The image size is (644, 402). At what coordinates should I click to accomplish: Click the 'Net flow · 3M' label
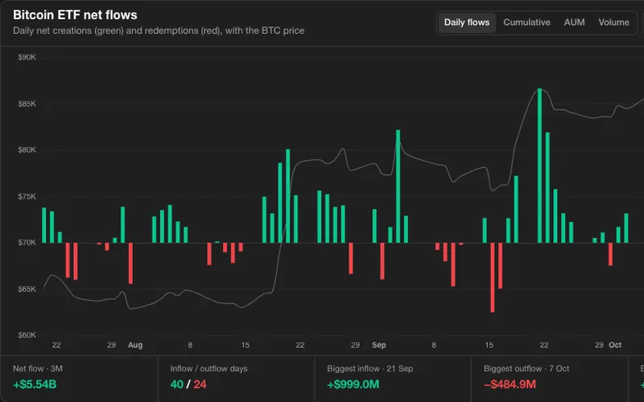38,368
